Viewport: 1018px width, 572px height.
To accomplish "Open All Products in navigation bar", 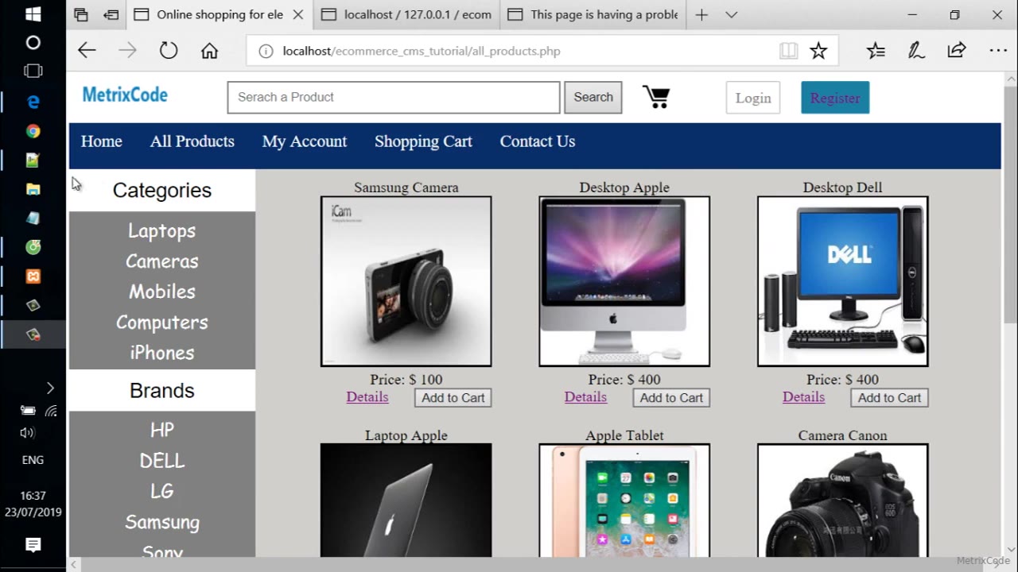I will pos(192,141).
